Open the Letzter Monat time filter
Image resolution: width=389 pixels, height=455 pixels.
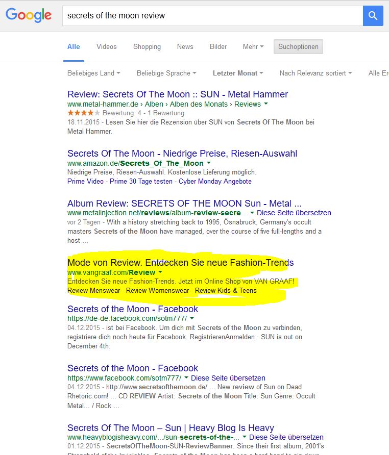coord(238,73)
